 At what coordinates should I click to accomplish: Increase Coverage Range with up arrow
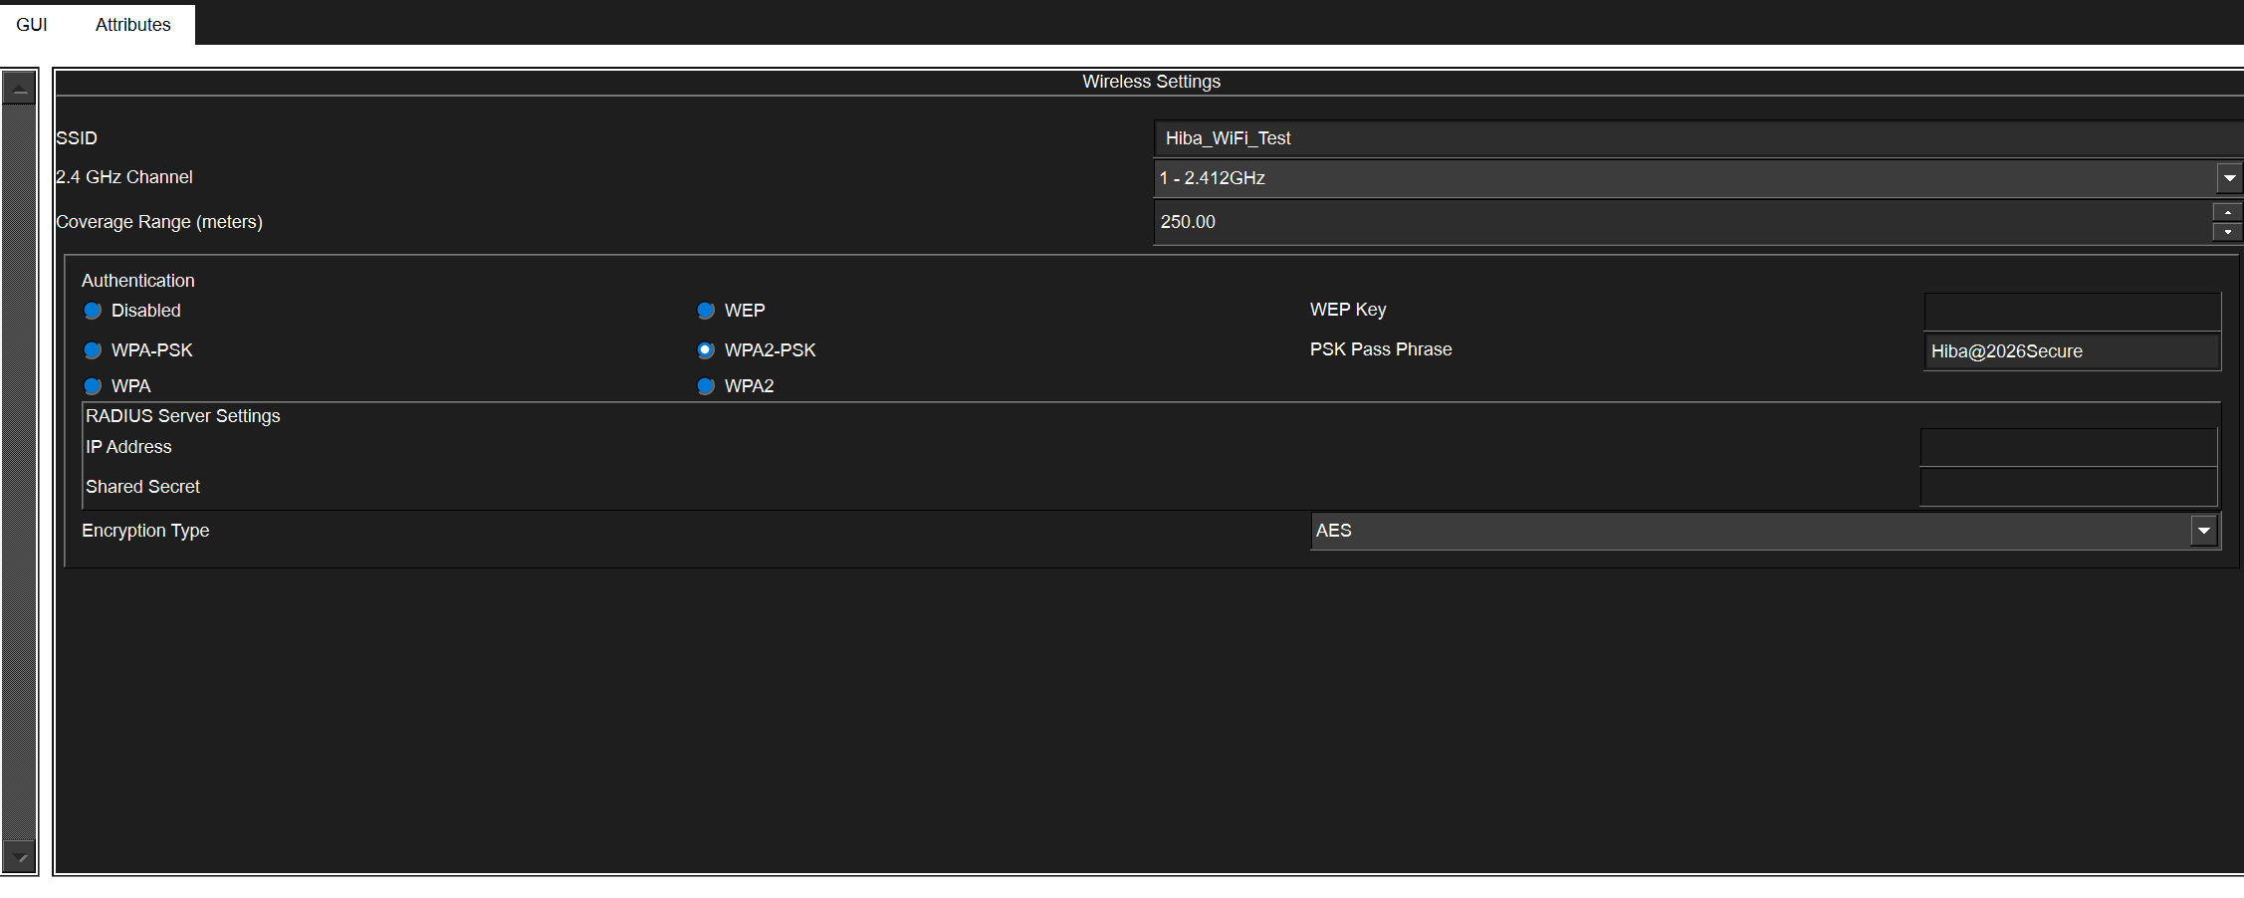(2227, 212)
